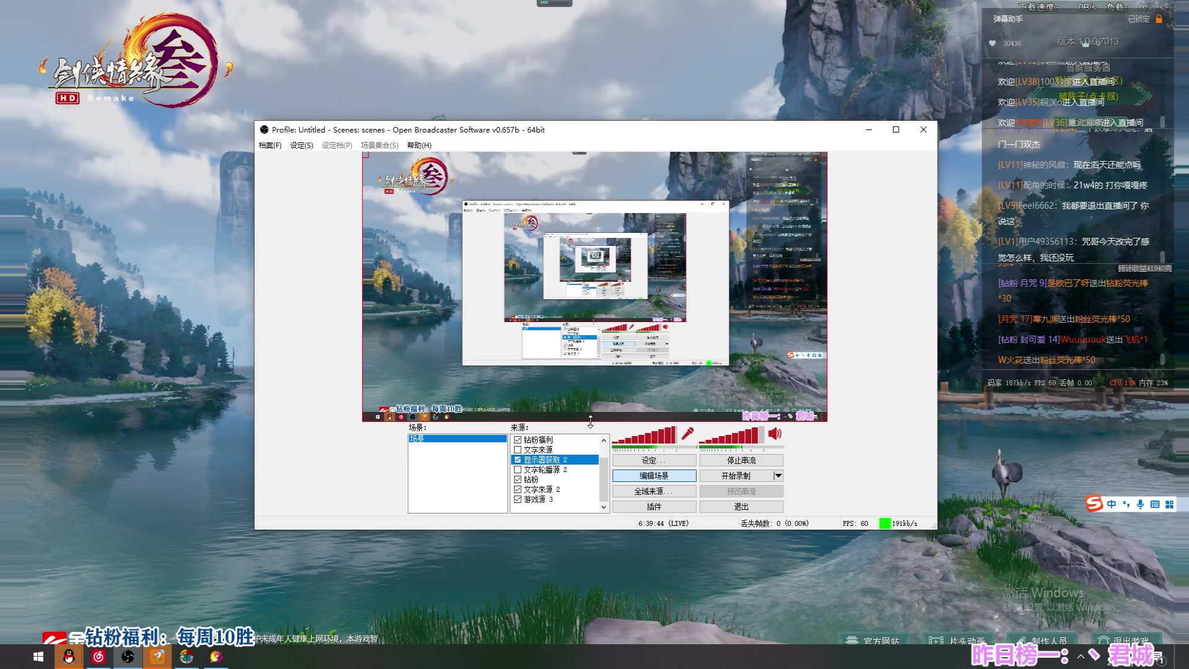Expand the 开始录制 dropdown arrow

tap(778, 476)
